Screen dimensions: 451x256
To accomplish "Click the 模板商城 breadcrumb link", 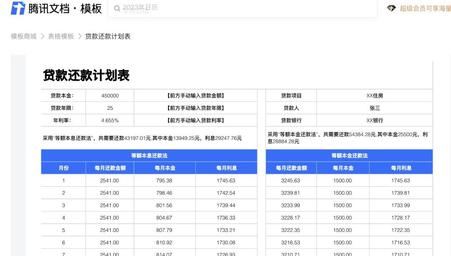I will 23,36.
